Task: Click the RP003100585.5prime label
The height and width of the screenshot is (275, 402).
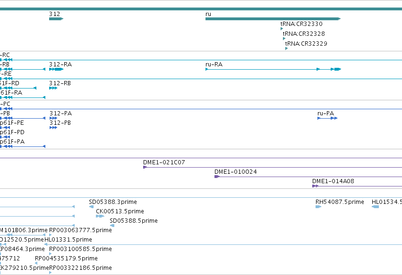Action: click(80, 249)
